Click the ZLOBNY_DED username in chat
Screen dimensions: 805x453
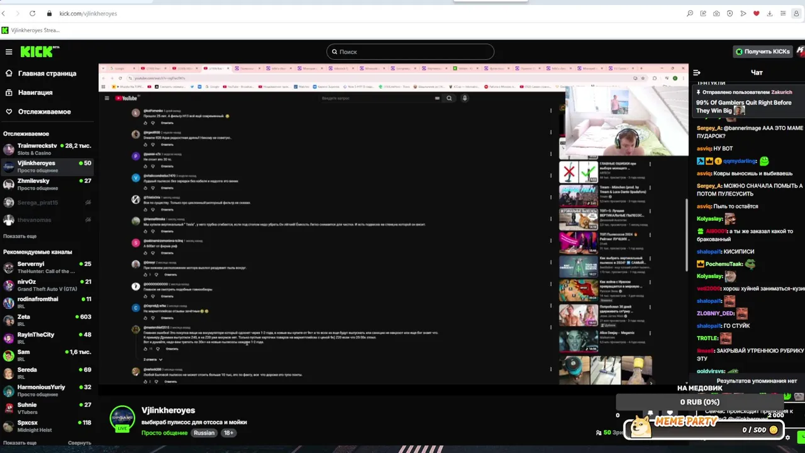click(715, 313)
